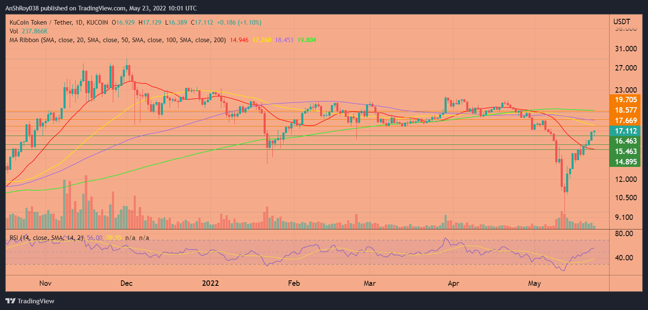648x310 pixels.
Task: Click the Feb label on the time axis
Action: [x=294, y=283]
